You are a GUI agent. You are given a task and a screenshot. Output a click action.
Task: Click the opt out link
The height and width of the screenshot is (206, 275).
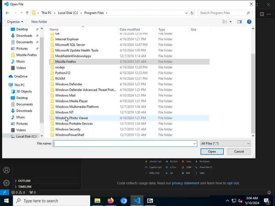[x=233, y=183]
